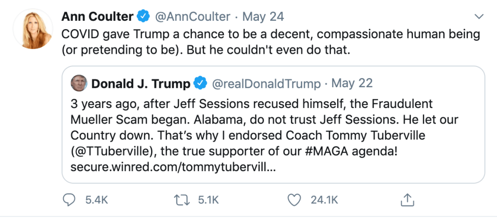Open the May 24 tweet timestamp
Image resolution: width=497 pixels, height=221 pixels.
pos(263,17)
